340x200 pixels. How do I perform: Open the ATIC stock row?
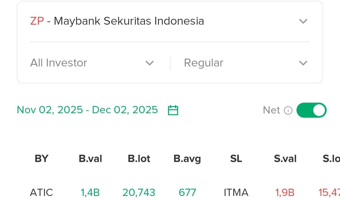(x=42, y=192)
